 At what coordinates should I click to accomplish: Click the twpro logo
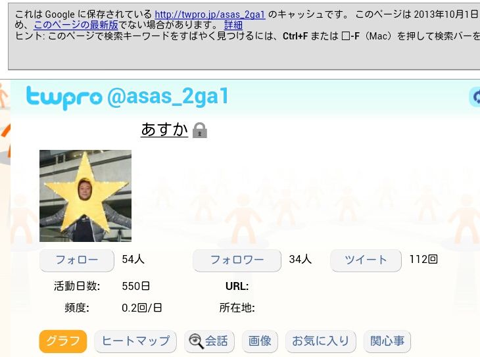click(64, 98)
